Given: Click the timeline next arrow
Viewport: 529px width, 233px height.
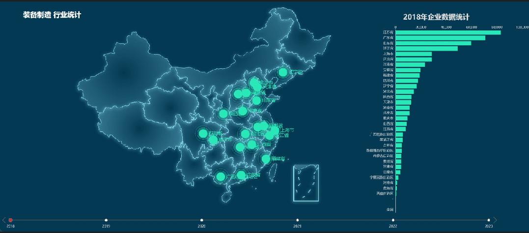Looking at the screenshot, I should pos(495,220).
